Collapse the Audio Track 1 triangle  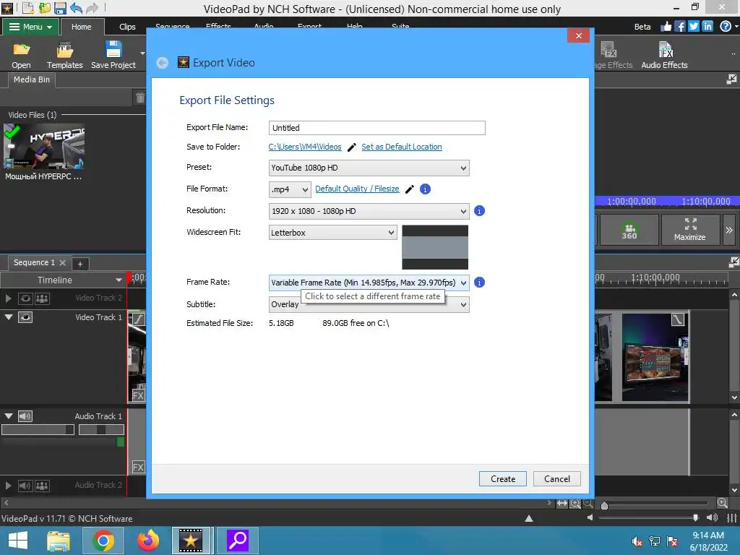pos(9,416)
